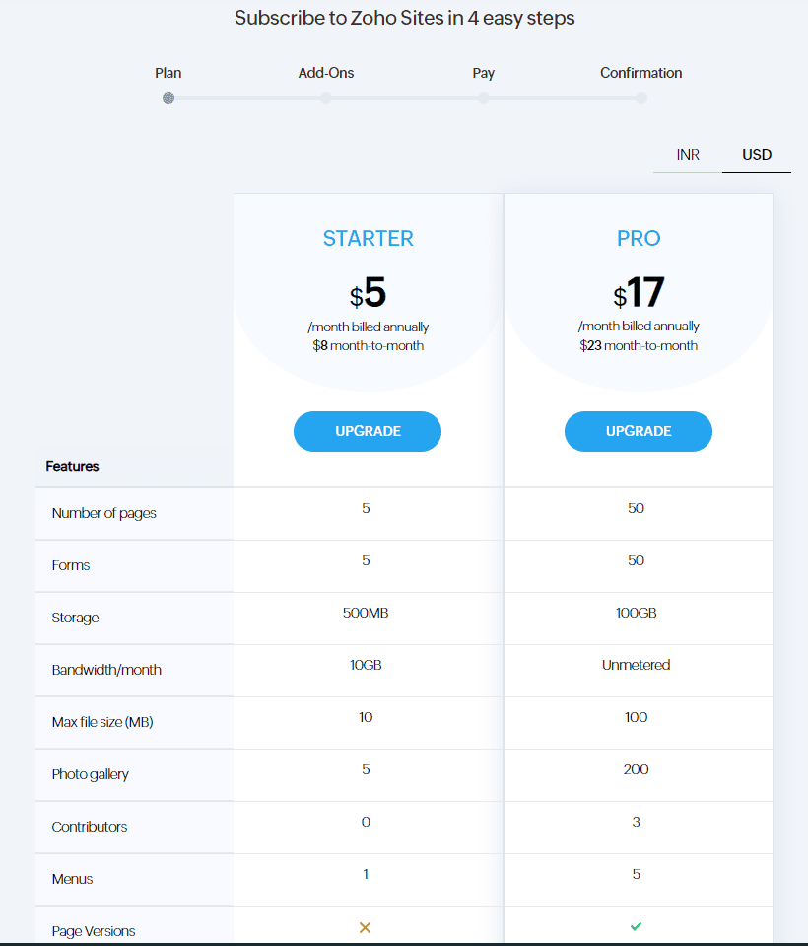Click the STARTER plan heading

[x=369, y=239]
